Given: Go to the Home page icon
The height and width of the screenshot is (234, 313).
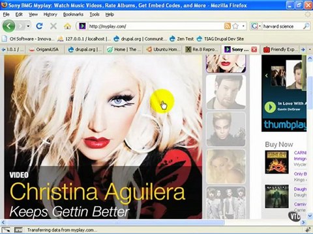Looking at the screenshot, I should 67,26.
